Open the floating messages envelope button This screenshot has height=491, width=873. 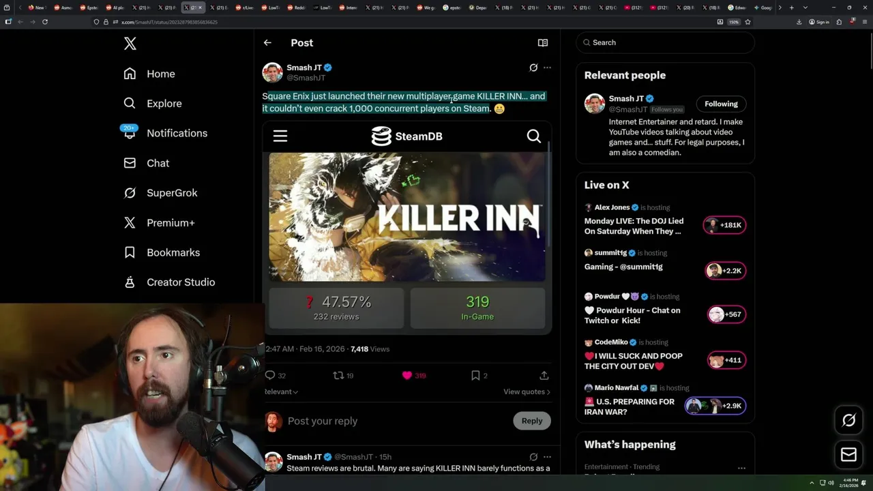point(848,455)
